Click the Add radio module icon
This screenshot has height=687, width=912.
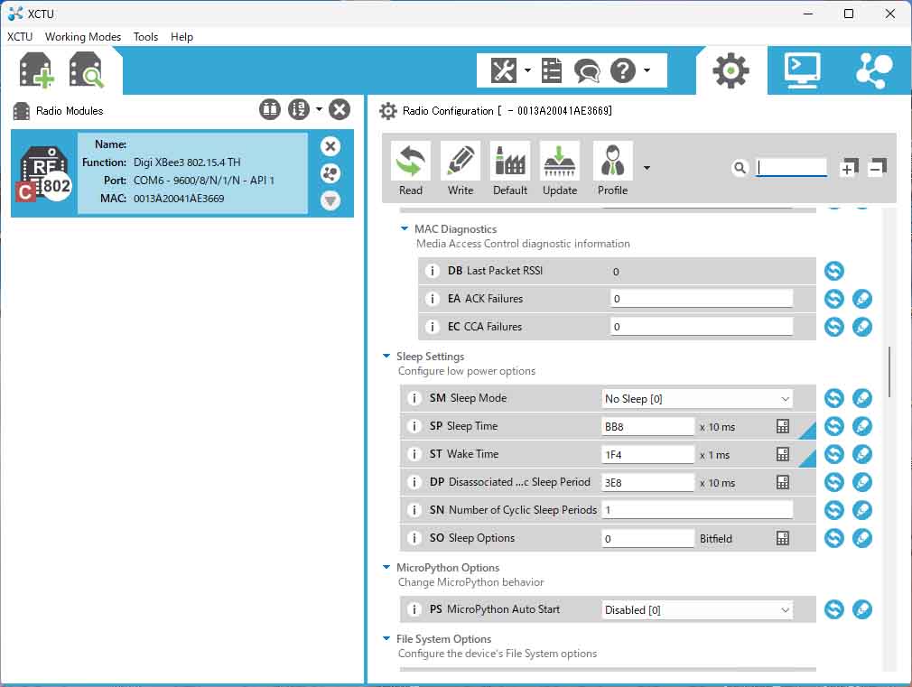36,70
